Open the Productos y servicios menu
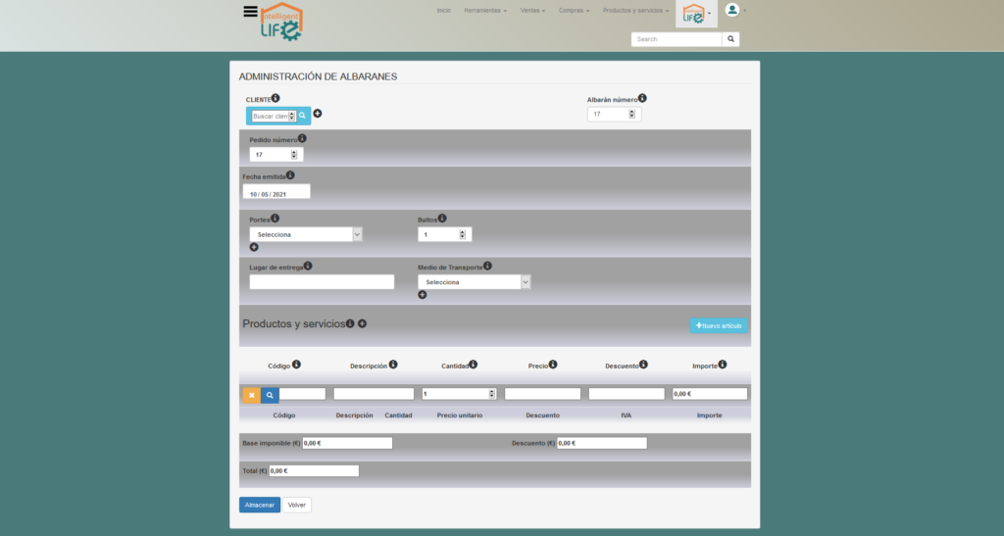Viewport: 1004px width, 536px height. tap(635, 11)
